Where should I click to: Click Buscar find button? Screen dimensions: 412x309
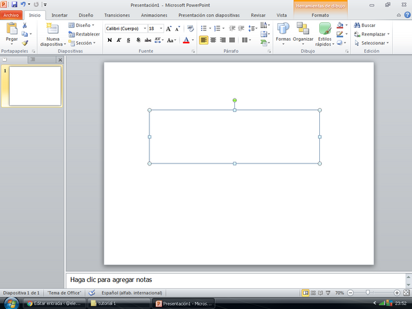click(364, 25)
